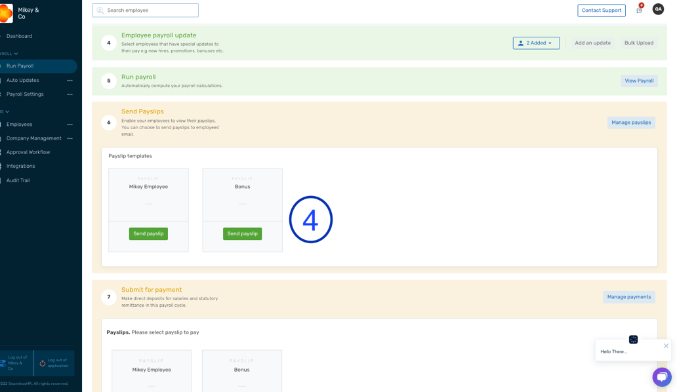This screenshot has height=392, width=677.
Task: Open Auto Updates more options ellipsis
Action: (x=70, y=81)
